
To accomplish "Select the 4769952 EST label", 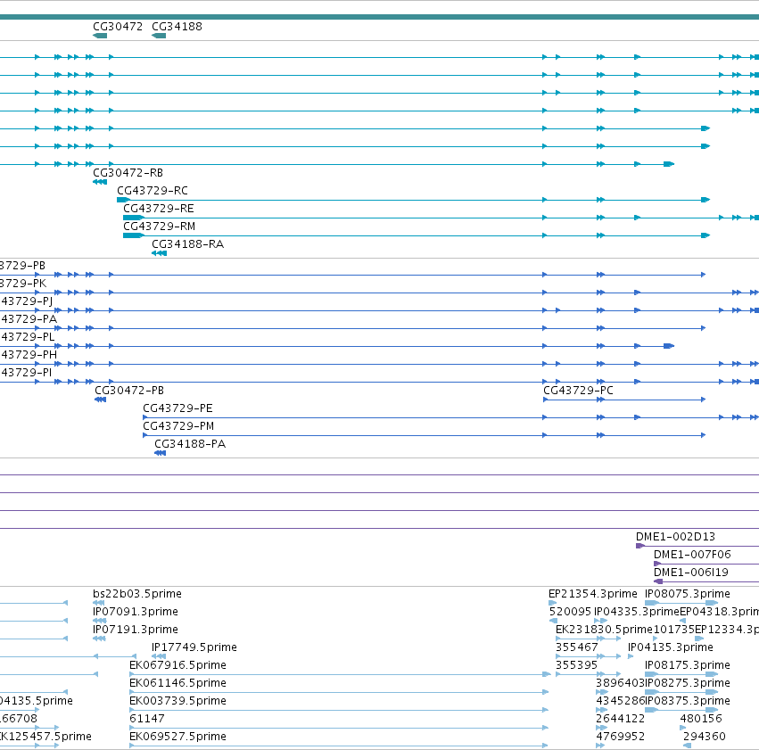I will (x=620, y=737).
